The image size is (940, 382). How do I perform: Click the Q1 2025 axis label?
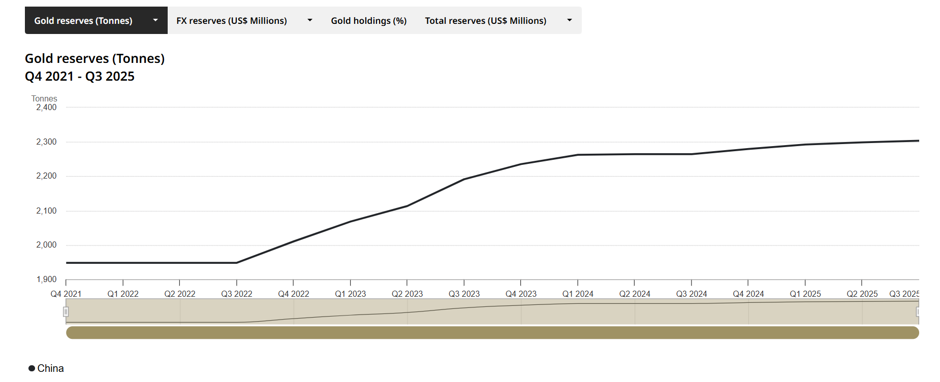805,294
